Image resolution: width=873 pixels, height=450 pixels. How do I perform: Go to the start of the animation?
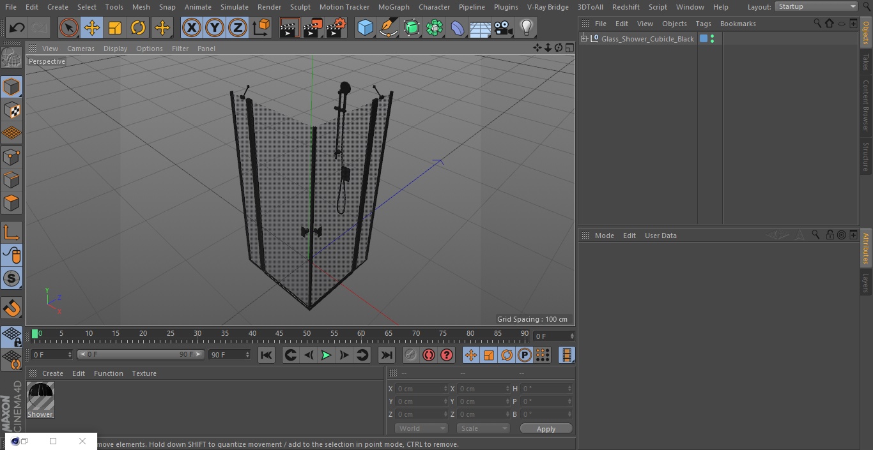click(267, 355)
